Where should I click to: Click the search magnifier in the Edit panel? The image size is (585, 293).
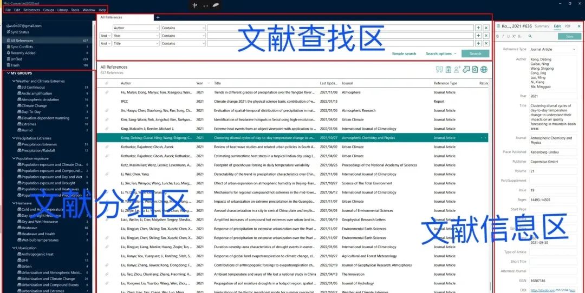click(530, 36)
